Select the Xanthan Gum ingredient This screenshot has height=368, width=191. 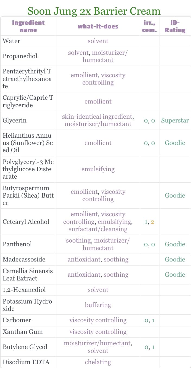coord(23,332)
